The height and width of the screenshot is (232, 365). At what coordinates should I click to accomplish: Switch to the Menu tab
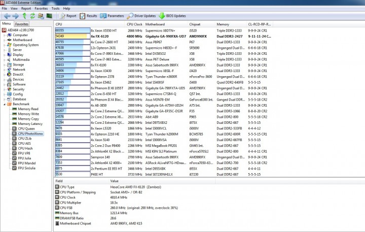point(7,23)
